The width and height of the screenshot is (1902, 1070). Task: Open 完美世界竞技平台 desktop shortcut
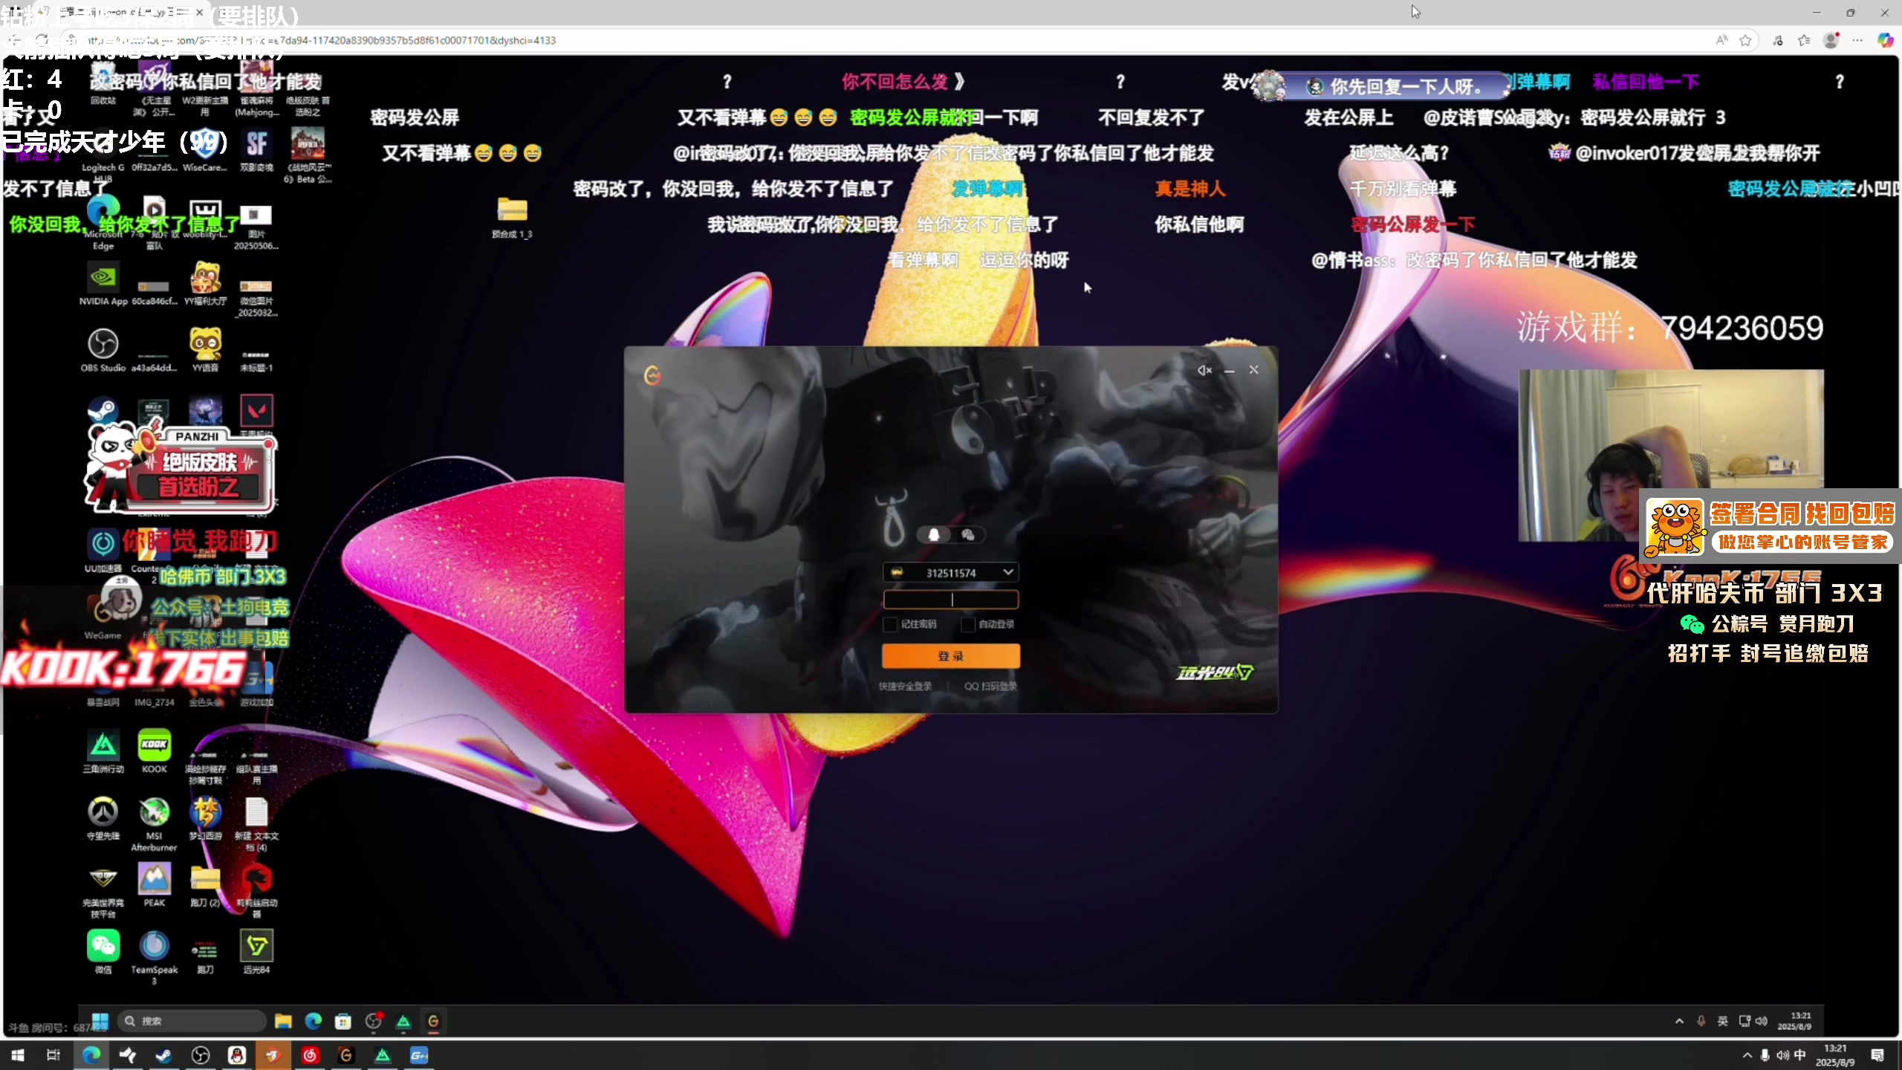[x=103, y=892]
